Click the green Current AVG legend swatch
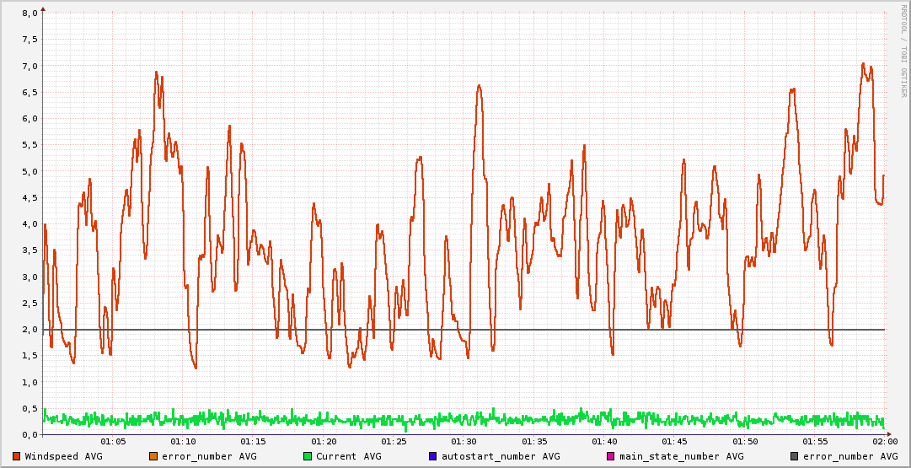 click(x=308, y=456)
